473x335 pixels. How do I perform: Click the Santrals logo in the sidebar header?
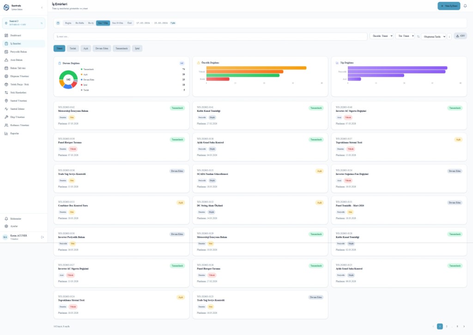point(6,7)
